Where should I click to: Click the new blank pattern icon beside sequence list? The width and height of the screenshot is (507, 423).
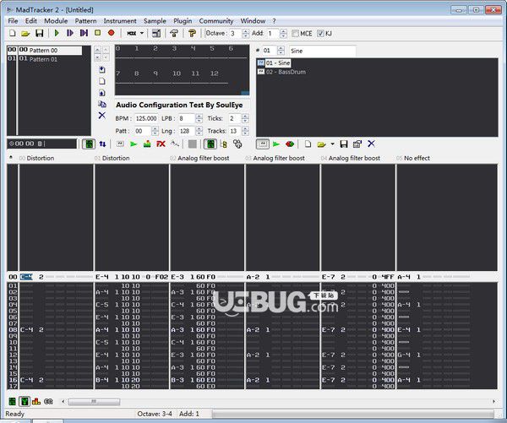102,81
